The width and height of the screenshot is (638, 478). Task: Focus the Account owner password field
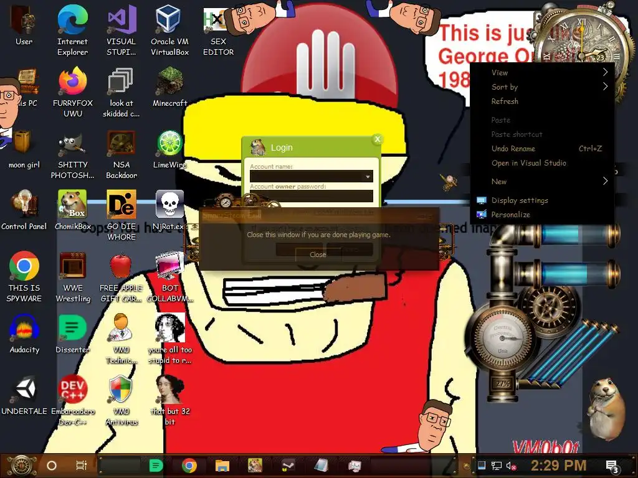[312, 196]
